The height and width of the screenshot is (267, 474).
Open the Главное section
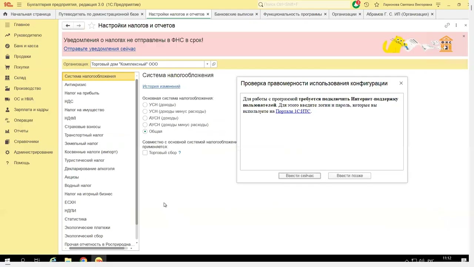coord(22,24)
